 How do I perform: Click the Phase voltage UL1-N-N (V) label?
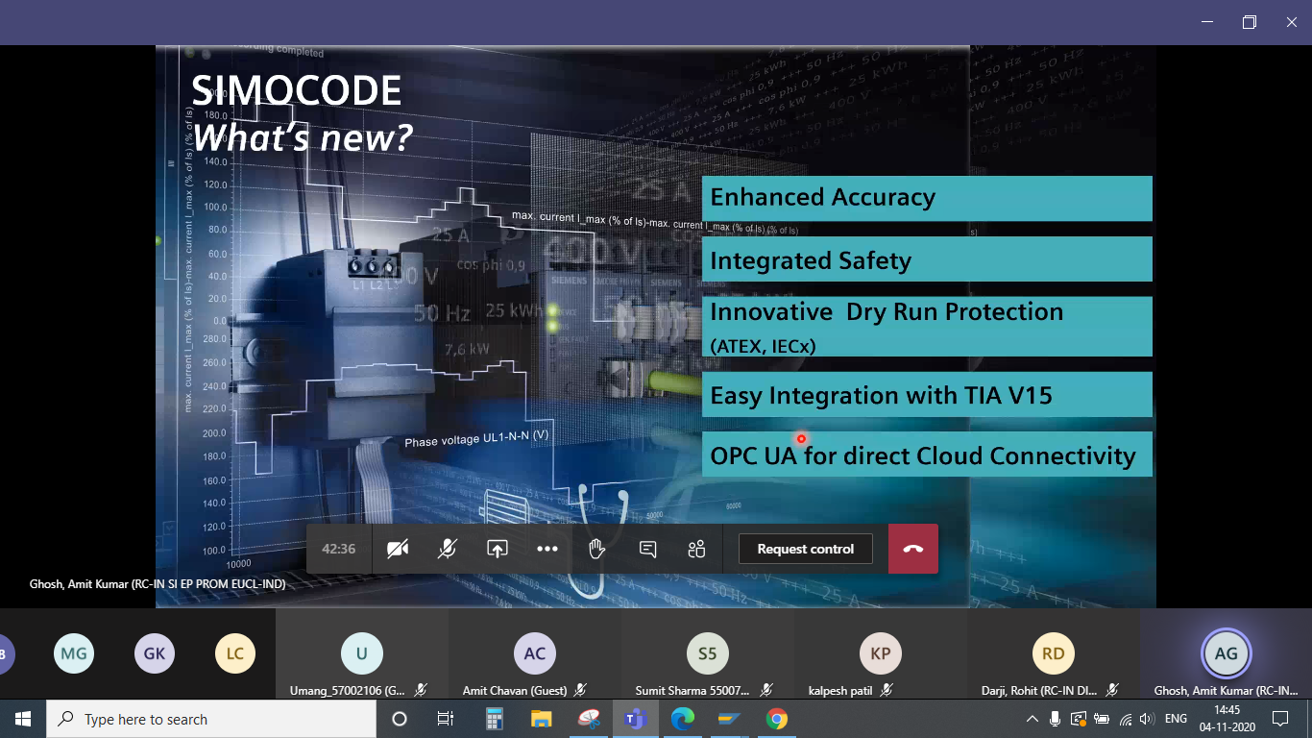[x=477, y=439]
